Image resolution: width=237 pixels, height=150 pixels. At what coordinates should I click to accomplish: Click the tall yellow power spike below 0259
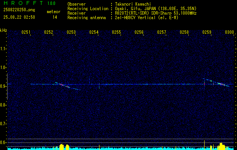click(x=204, y=145)
